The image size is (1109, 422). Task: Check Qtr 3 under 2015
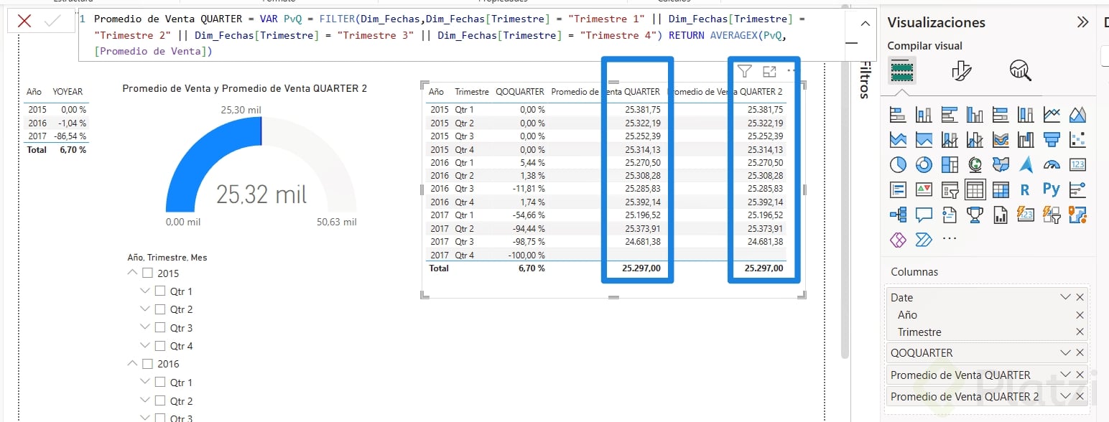(161, 328)
